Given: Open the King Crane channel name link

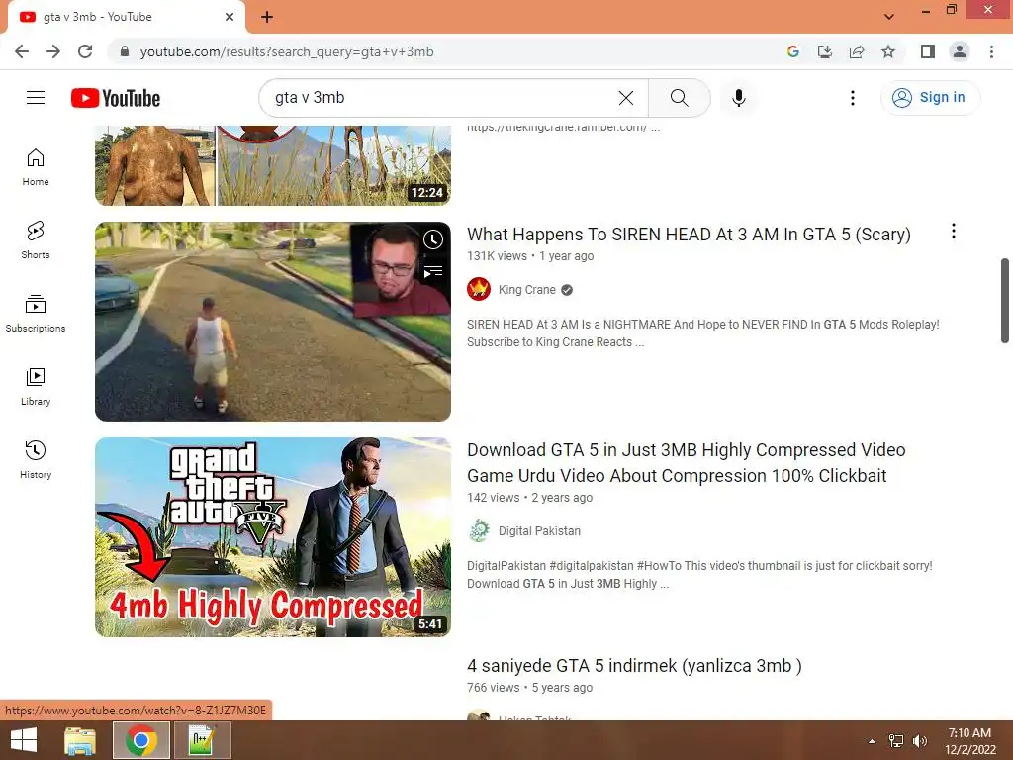Looking at the screenshot, I should (526, 290).
